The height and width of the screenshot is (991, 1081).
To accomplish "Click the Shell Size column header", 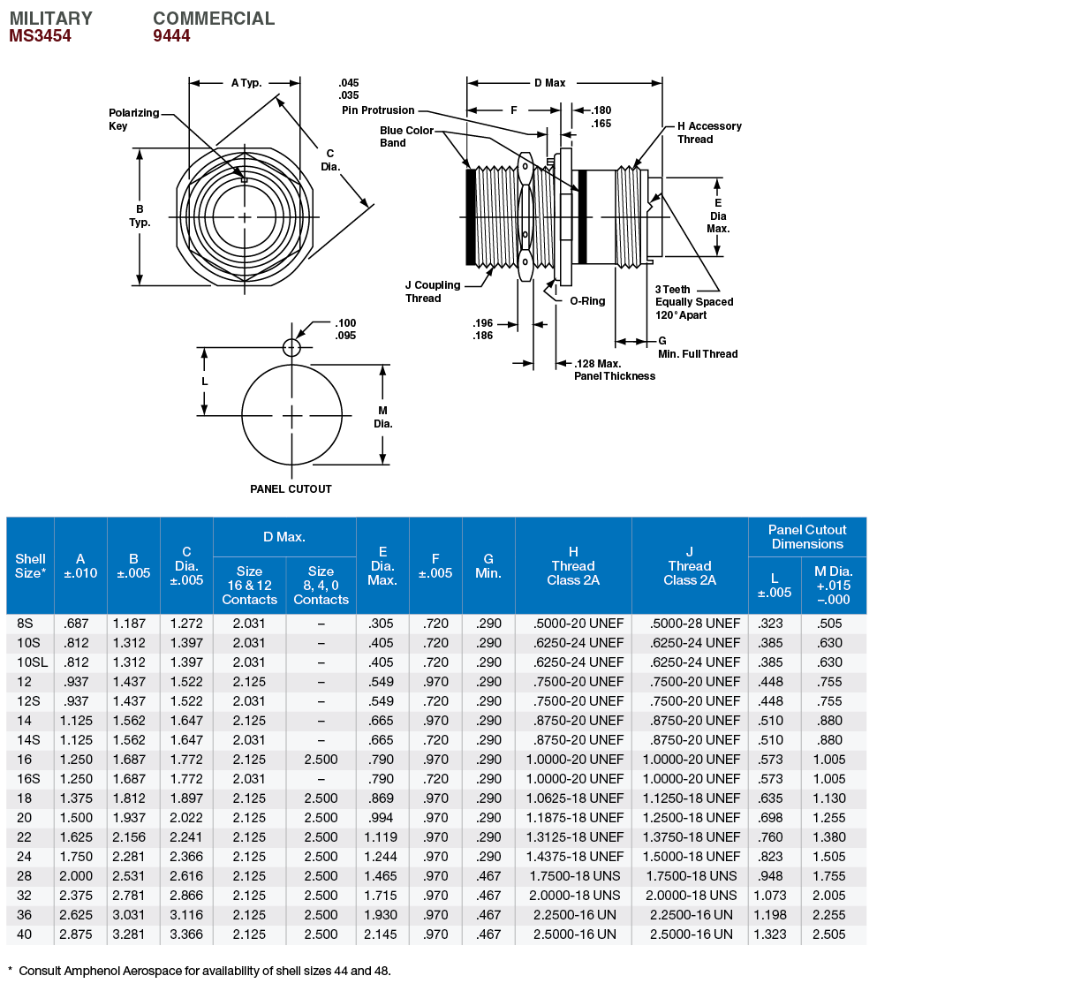I will [30, 565].
